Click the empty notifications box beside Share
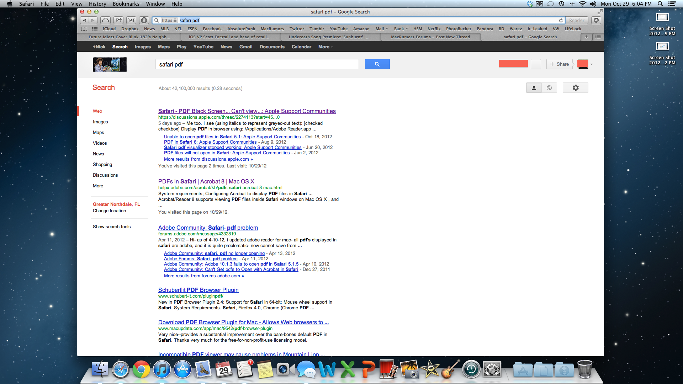The image size is (683, 384). coord(536,64)
